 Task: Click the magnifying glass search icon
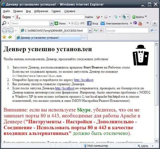(4, 23)
